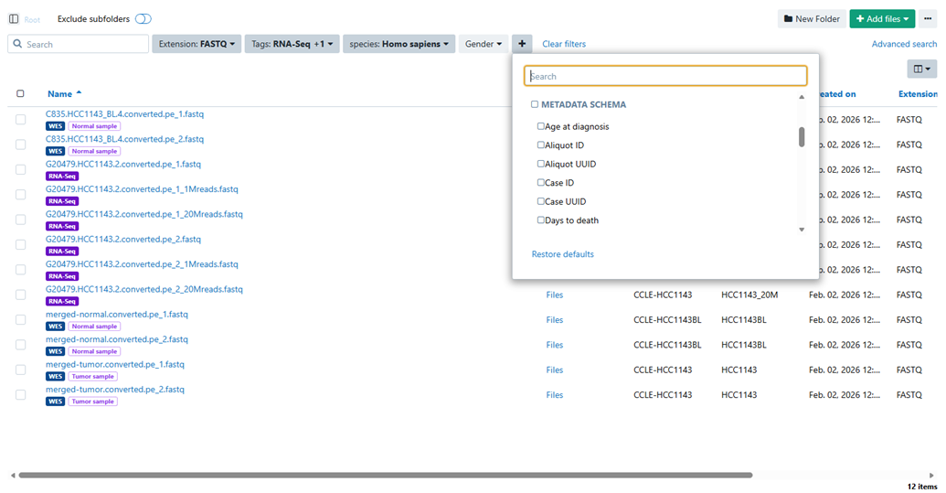Image resolution: width=946 pixels, height=493 pixels.
Task: Click Clear filters link
Action: (564, 44)
